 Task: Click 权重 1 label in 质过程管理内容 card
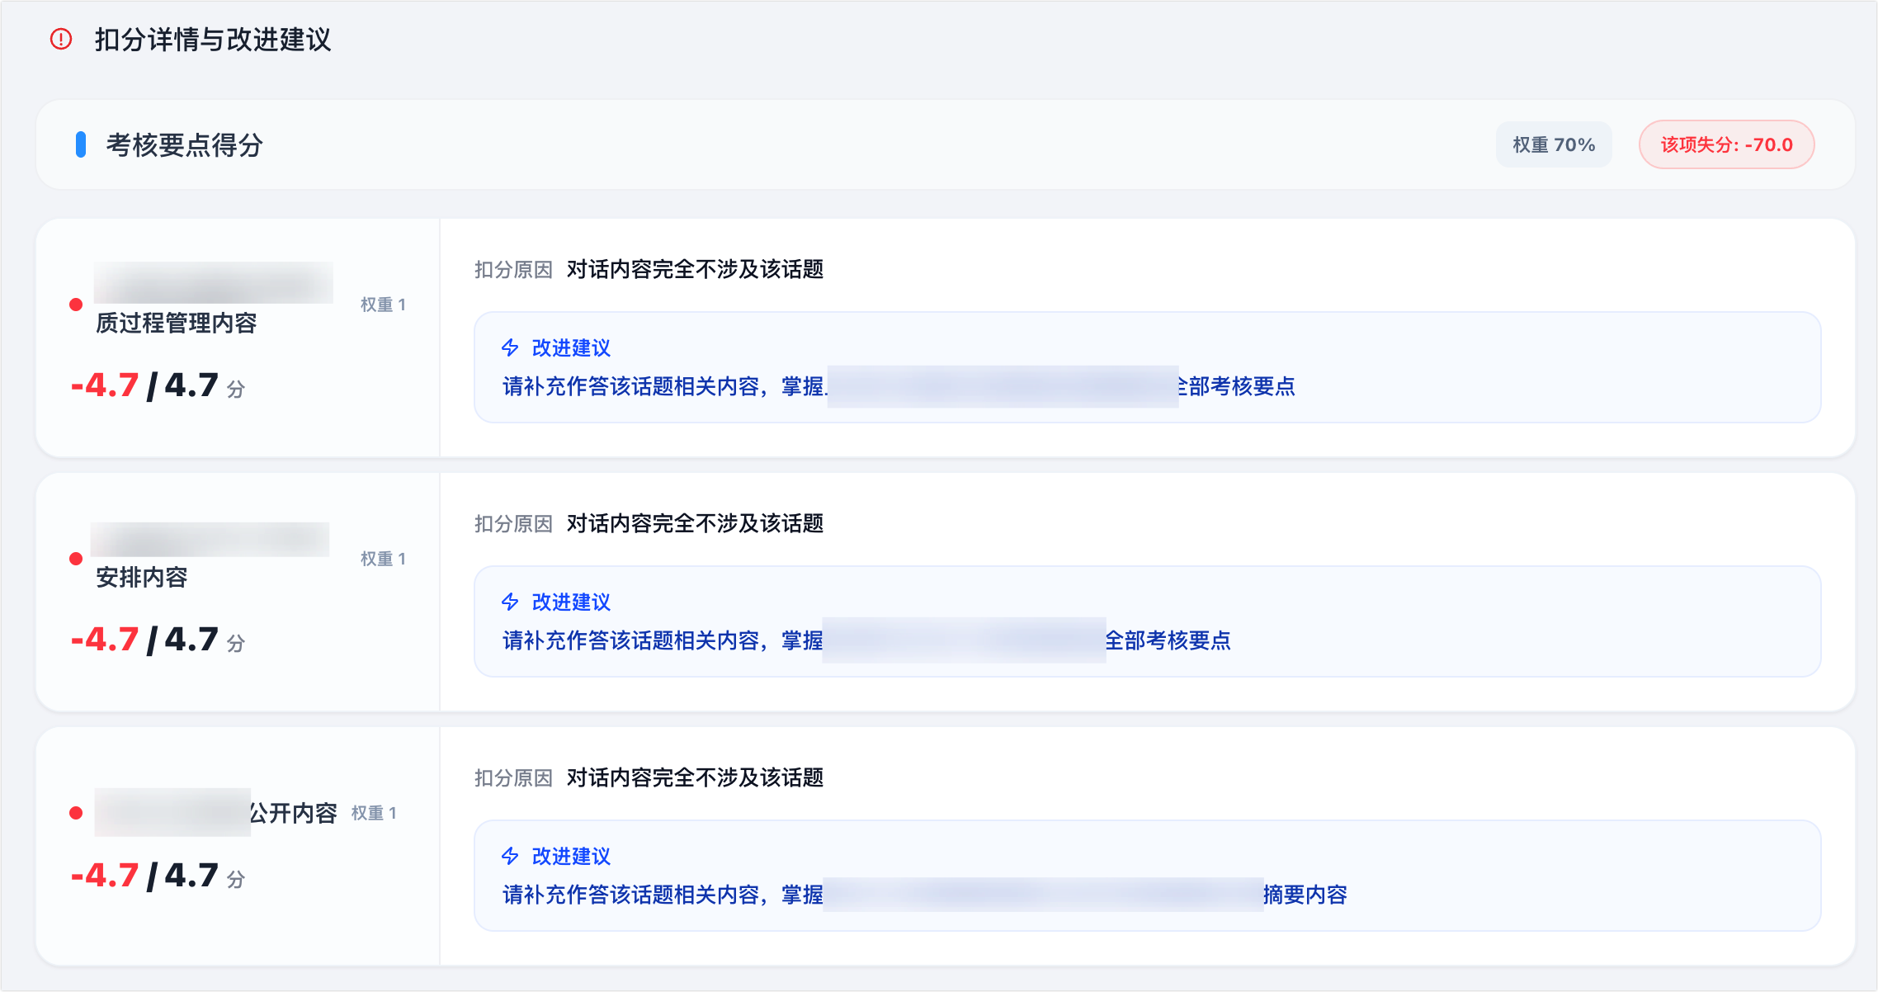pyautogui.click(x=383, y=305)
